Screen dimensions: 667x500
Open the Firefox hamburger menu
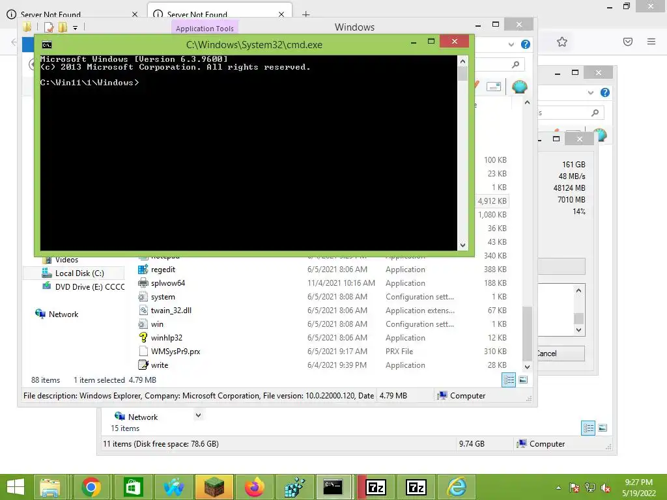click(651, 42)
